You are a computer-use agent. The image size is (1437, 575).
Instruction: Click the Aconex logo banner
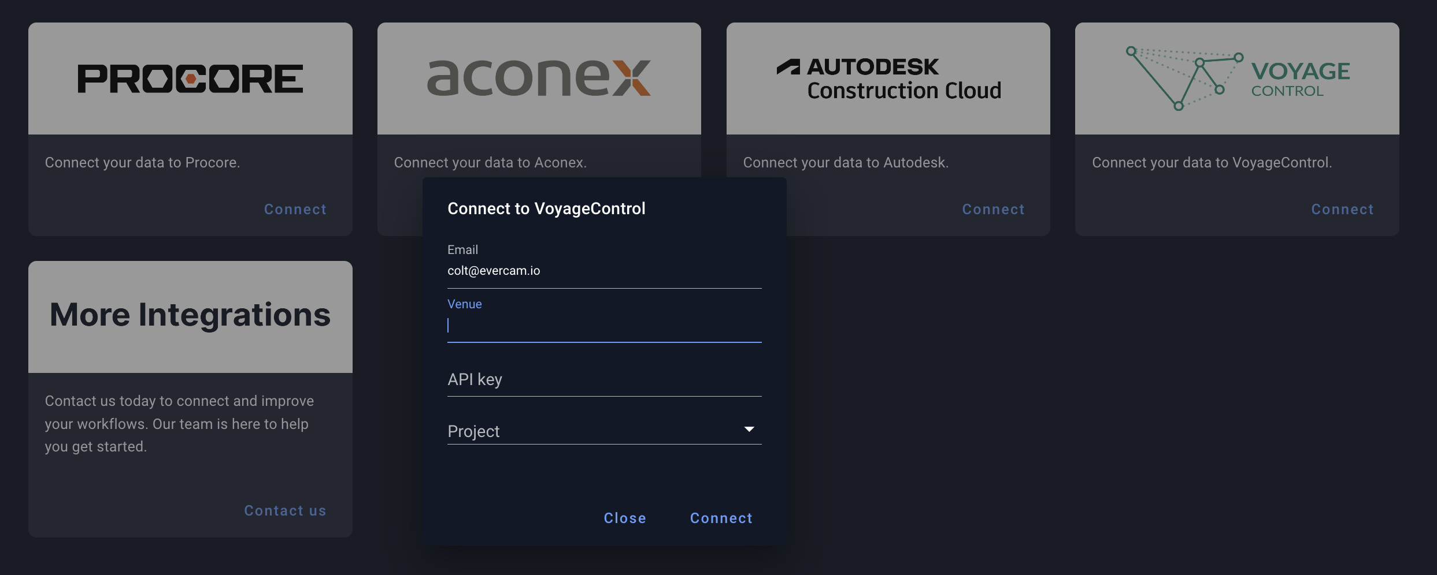(539, 79)
